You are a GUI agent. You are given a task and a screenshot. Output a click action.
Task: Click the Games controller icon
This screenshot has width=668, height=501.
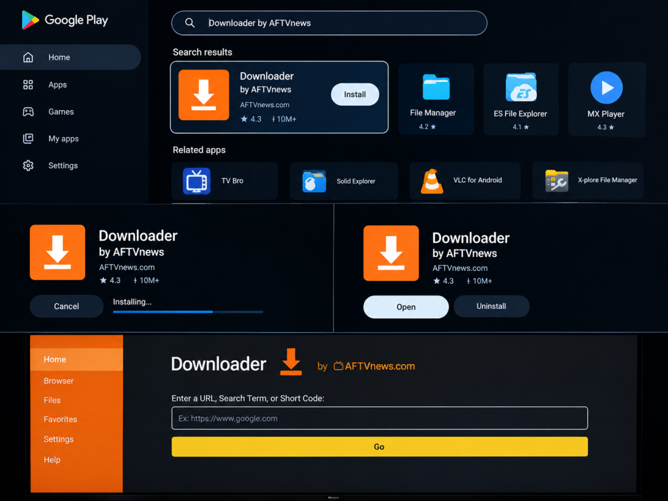[x=28, y=112]
